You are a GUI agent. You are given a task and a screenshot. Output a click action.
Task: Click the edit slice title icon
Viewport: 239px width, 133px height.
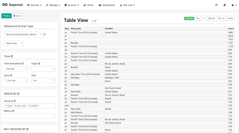[x=95, y=21]
